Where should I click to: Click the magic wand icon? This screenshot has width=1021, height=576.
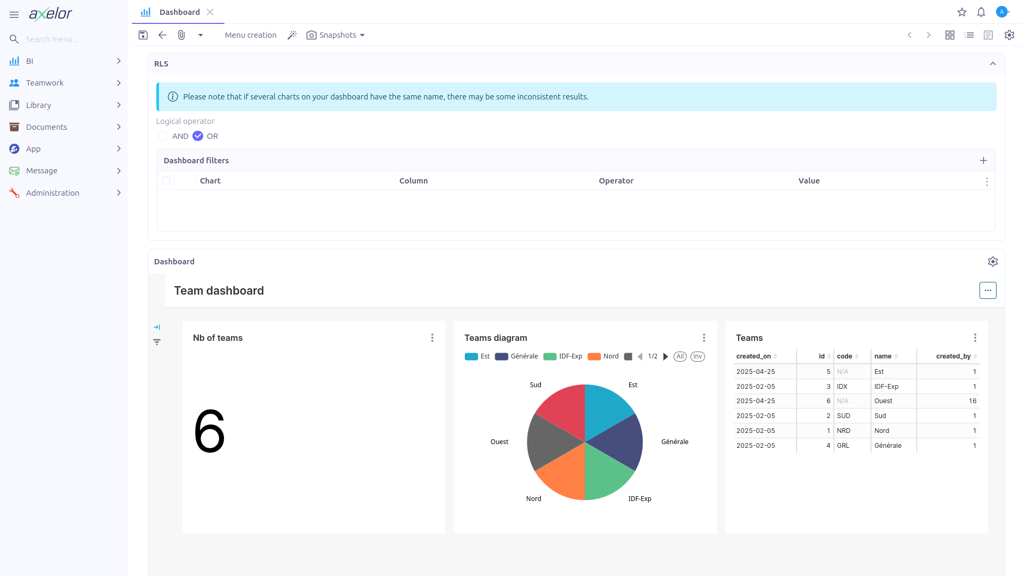pos(292,35)
